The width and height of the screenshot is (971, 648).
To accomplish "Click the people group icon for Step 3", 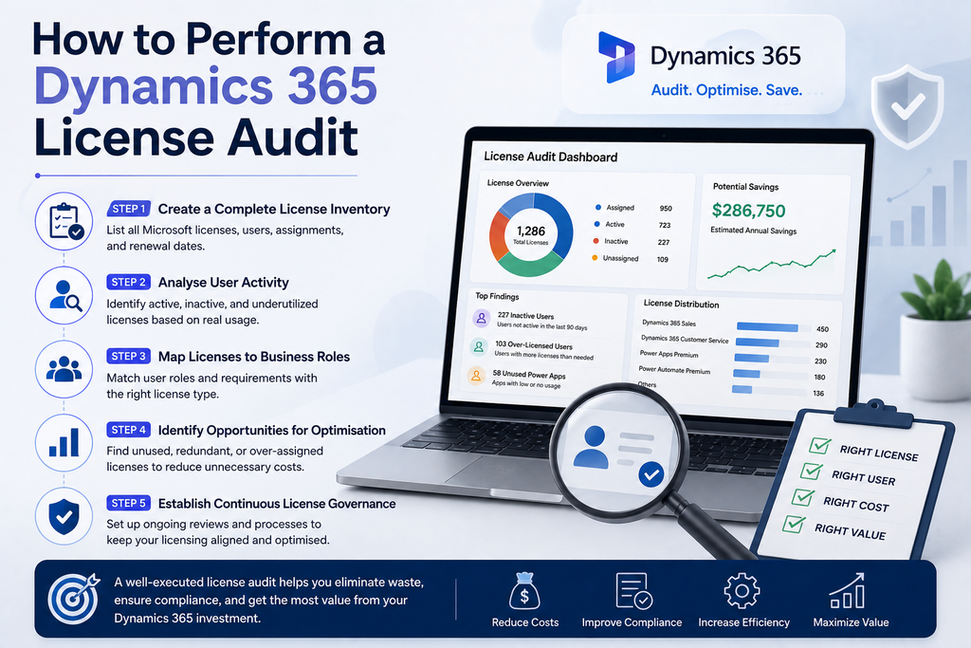I will pyautogui.click(x=64, y=369).
